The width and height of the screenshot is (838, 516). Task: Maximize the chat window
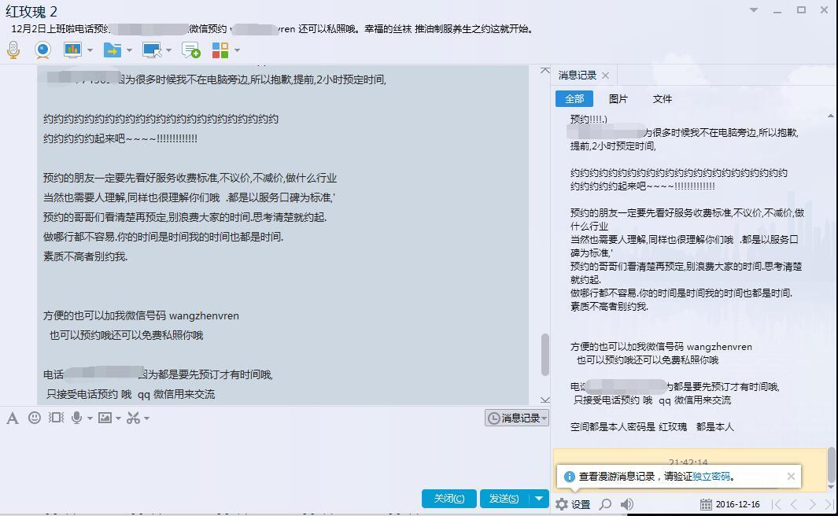(801, 10)
